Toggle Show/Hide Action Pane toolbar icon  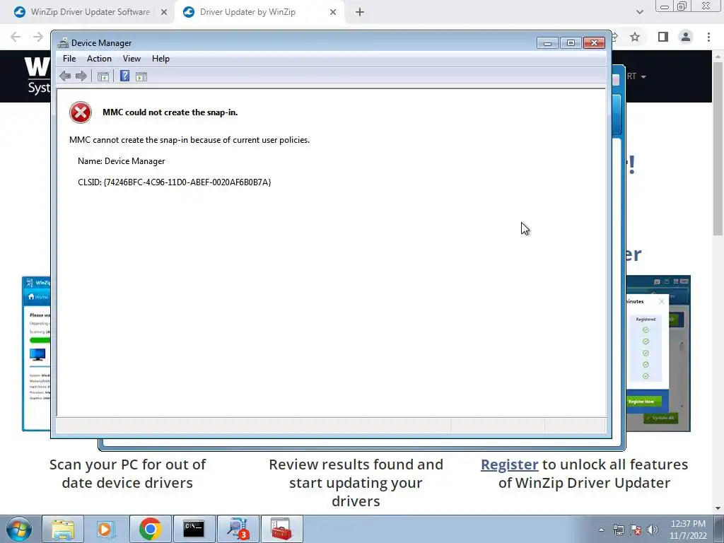(141, 76)
